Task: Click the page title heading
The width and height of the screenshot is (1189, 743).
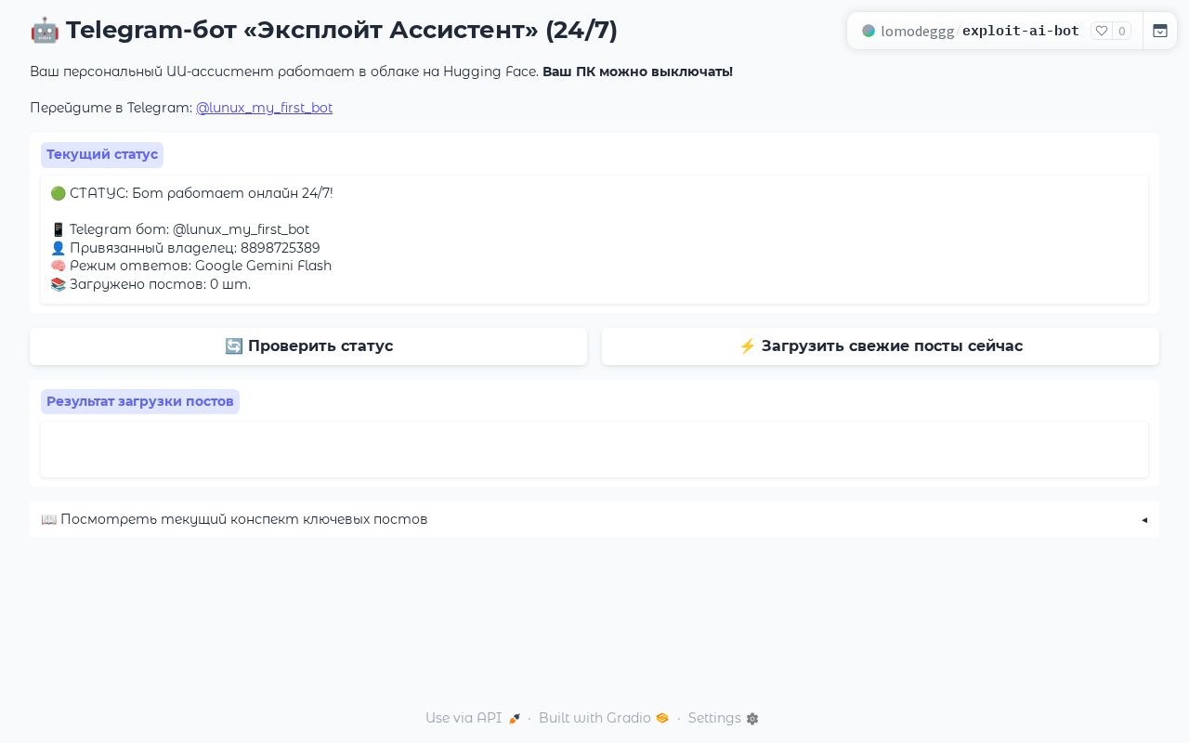Action: point(323,31)
